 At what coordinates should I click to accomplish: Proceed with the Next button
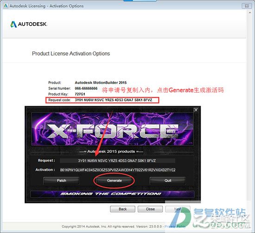(x=178, y=209)
